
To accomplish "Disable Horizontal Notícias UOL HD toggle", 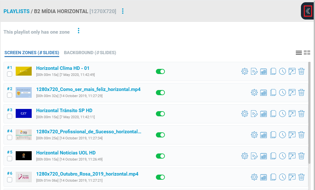I will 160,156.
